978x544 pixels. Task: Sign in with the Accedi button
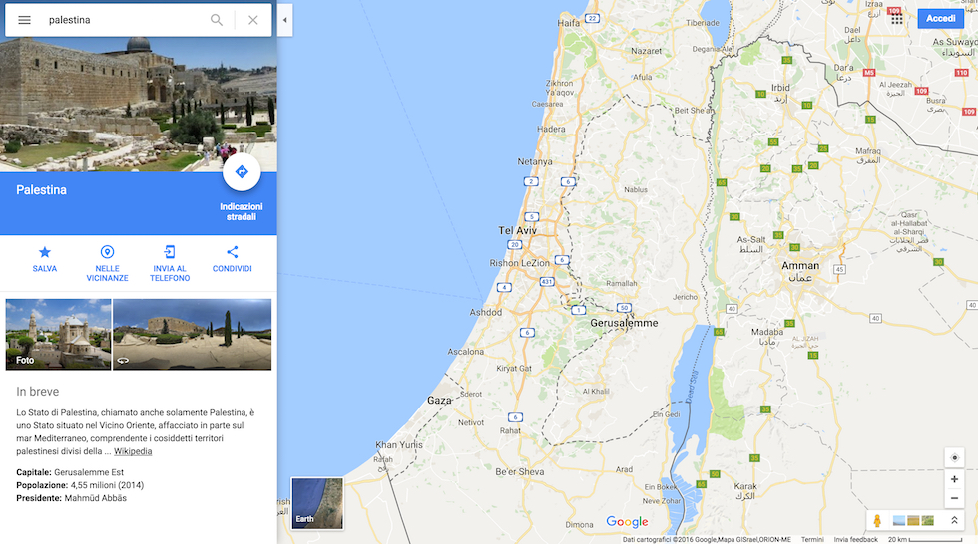point(940,19)
